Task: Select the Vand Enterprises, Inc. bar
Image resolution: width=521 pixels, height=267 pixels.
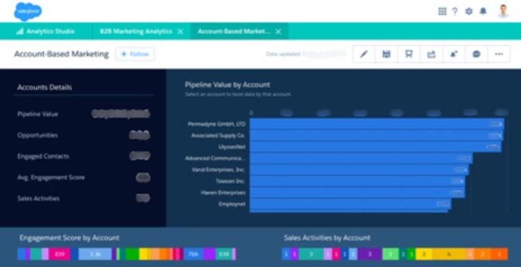Action: pyautogui.click(x=359, y=170)
